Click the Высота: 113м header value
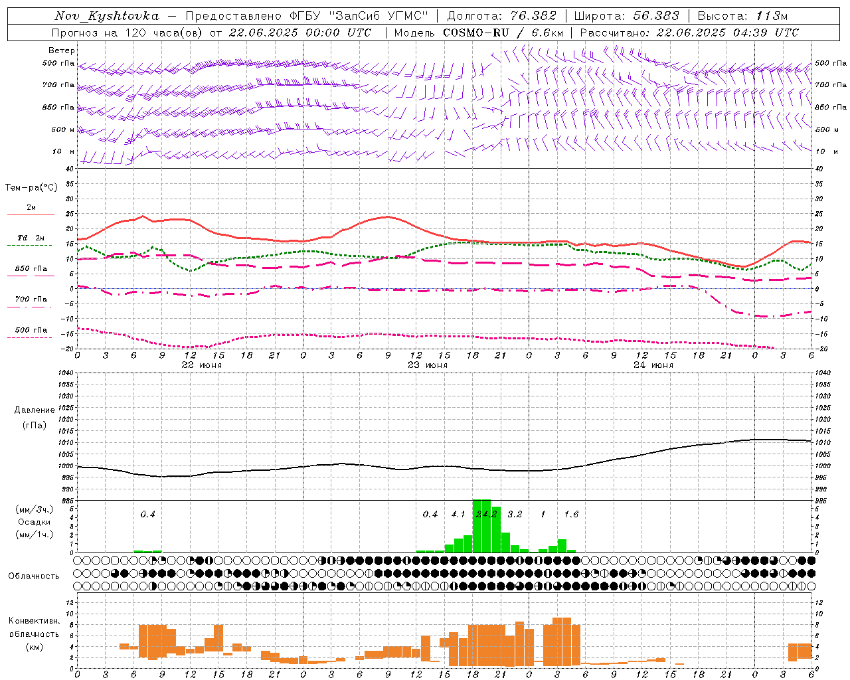The height and width of the screenshot is (680, 850). point(742,16)
